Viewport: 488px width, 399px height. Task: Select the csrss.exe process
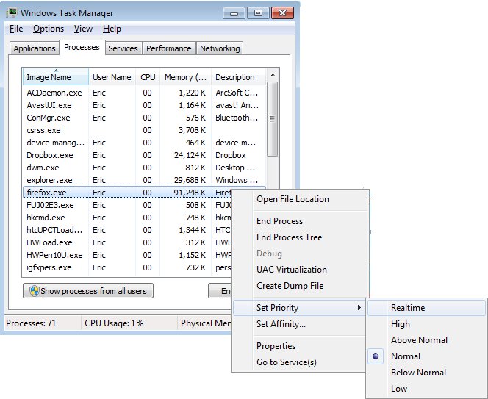click(144, 130)
